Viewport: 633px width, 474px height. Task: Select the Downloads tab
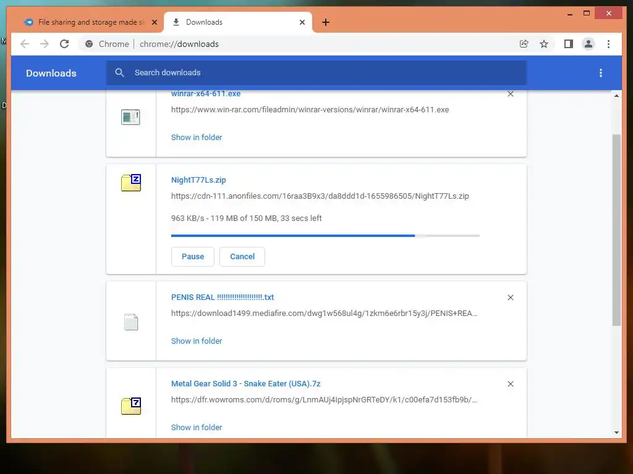[x=238, y=22]
